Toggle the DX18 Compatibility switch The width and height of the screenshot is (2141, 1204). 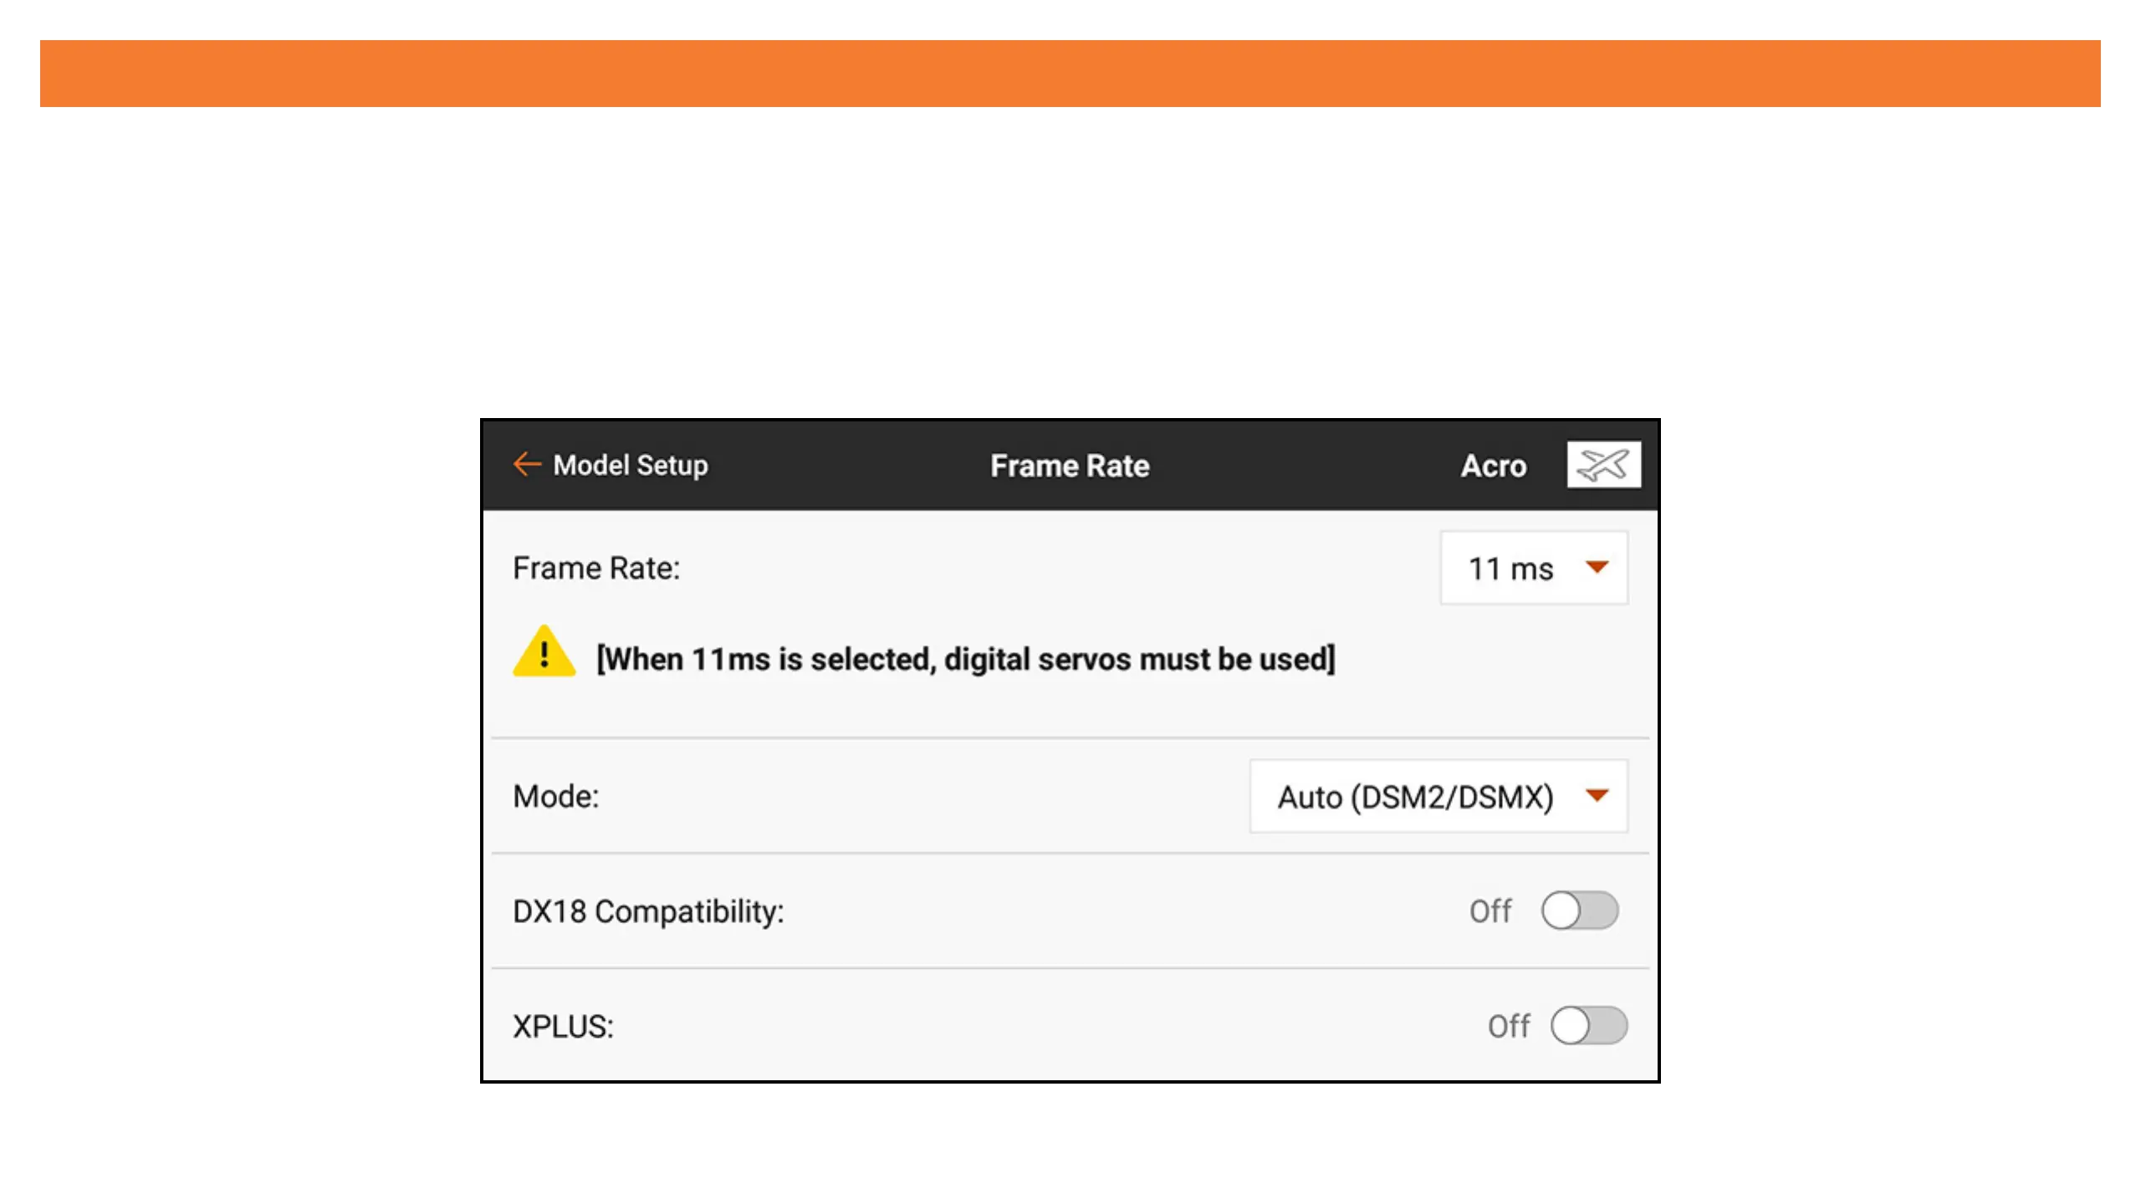pos(1579,911)
